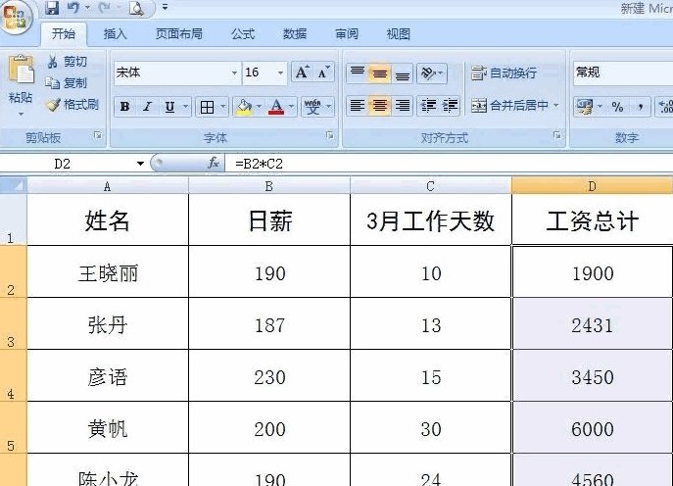673x486 pixels.
Task: Show phonetic guide 文 button
Action: click(312, 107)
